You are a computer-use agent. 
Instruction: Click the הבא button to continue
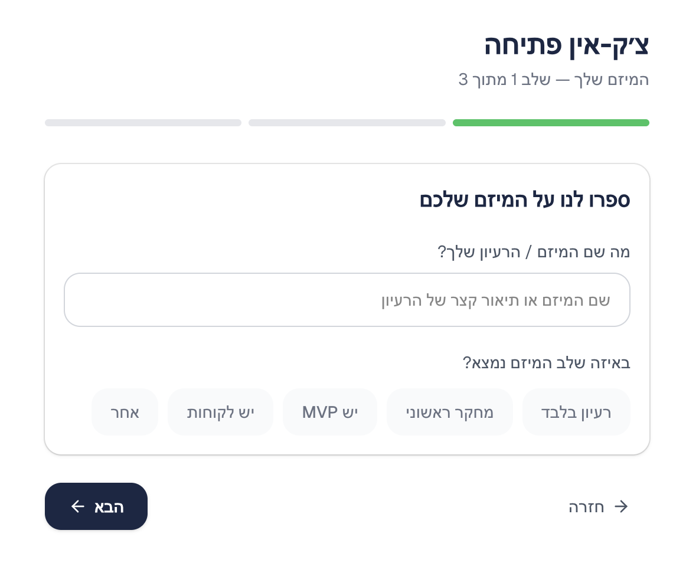pos(96,506)
